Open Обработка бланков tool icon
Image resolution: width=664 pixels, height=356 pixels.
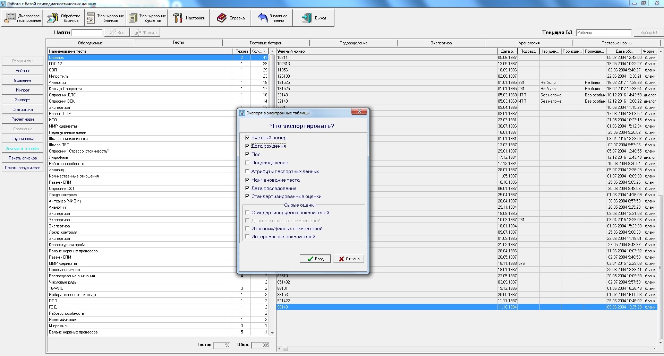(x=53, y=18)
